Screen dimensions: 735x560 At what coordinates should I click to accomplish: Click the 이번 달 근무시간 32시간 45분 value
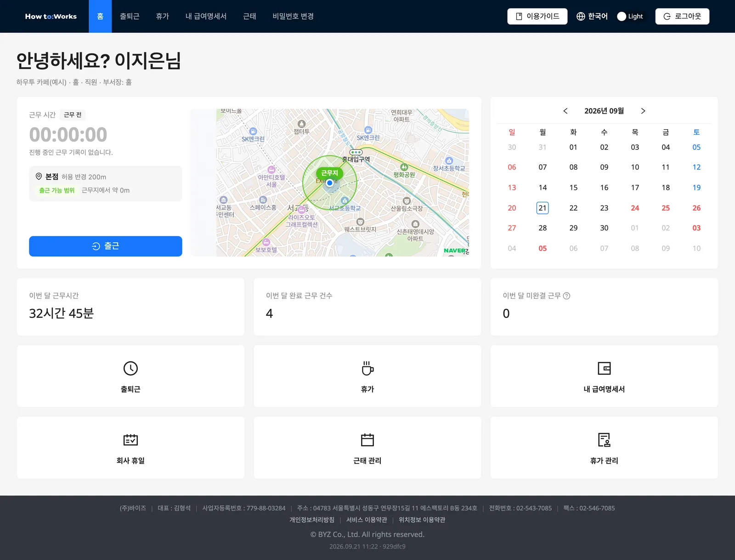click(x=62, y=313)
